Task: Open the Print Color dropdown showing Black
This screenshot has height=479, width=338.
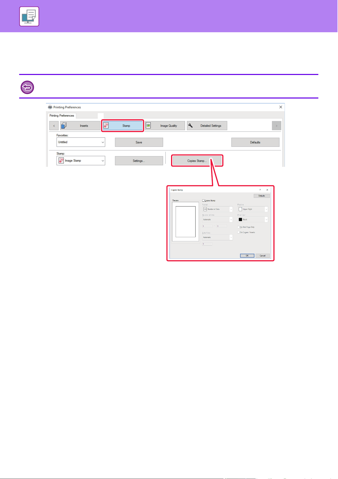Action: [x=253, y=220]
